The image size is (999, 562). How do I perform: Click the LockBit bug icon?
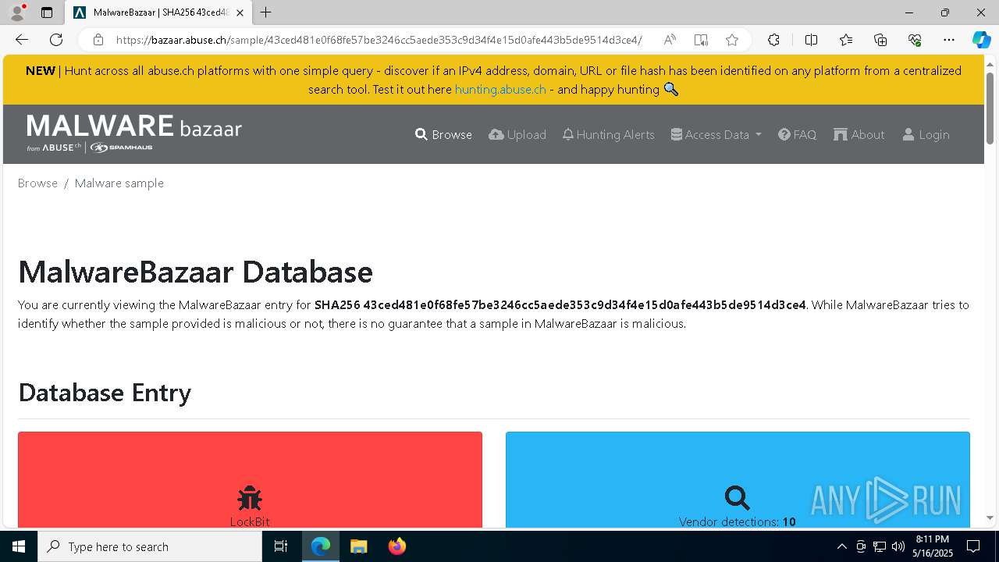[x=250, y=498]
